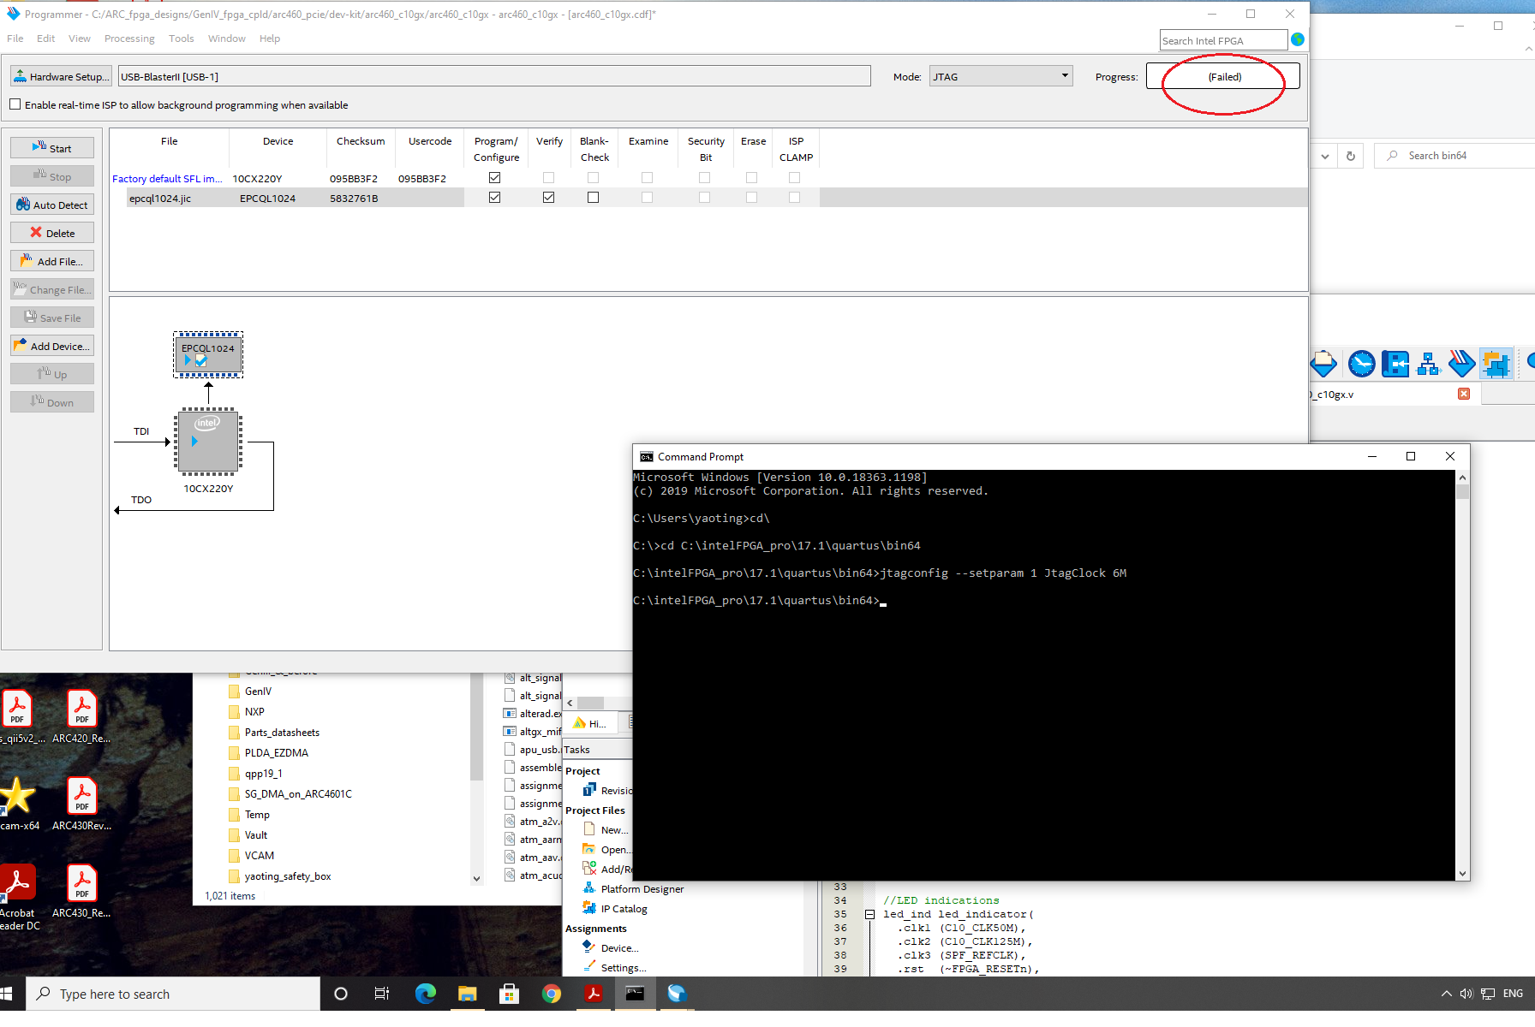Screen dimensions: 1535x1027
Task: Click the RTL hierarchy viewer icon in Quartus toolbar
Action: click(x=1428, y=364)
